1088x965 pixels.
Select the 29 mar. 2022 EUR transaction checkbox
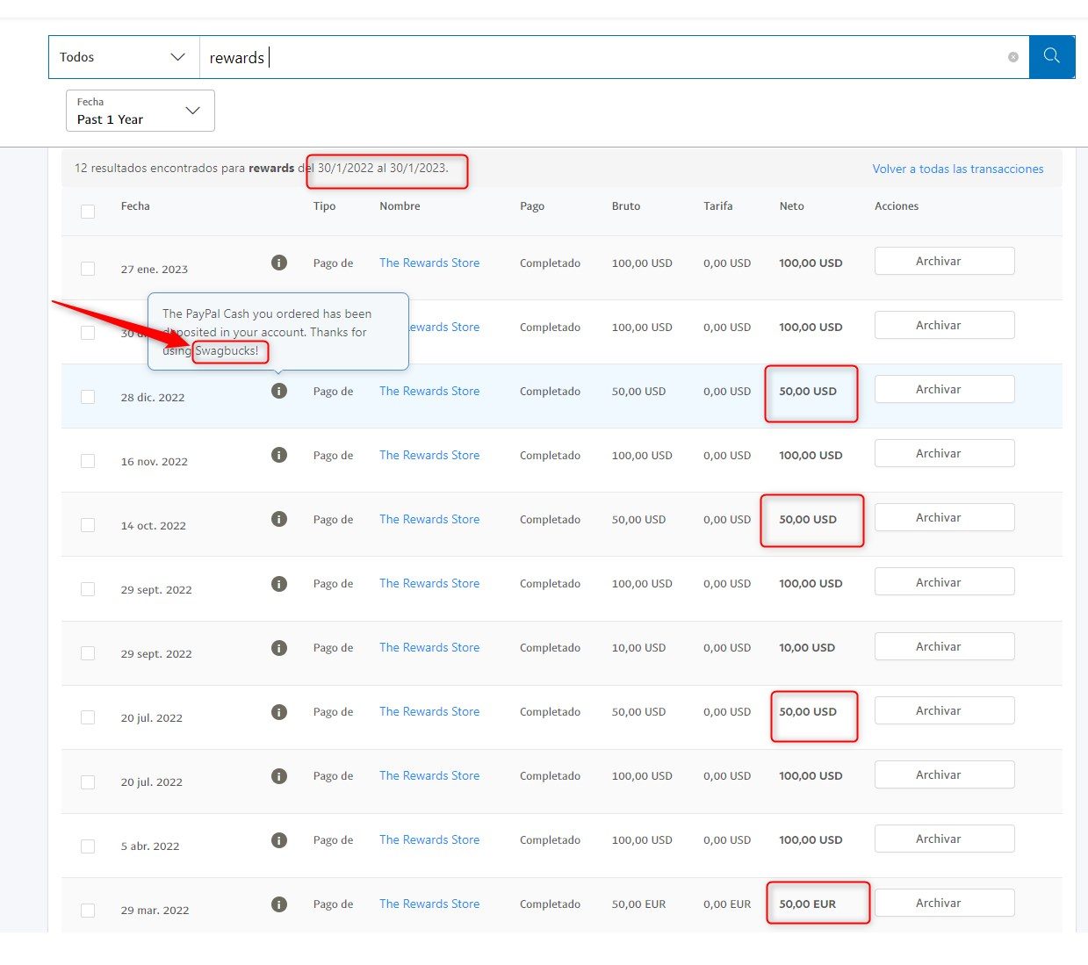click(x=88, y=911)
